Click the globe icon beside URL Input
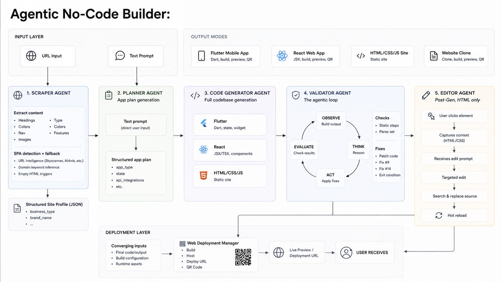 [x=31, y=56]
